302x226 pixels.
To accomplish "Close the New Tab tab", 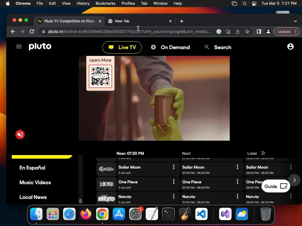I will tap(170, 21).
